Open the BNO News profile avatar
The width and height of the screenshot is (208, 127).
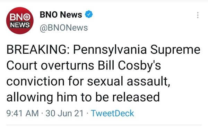(20, 21)
